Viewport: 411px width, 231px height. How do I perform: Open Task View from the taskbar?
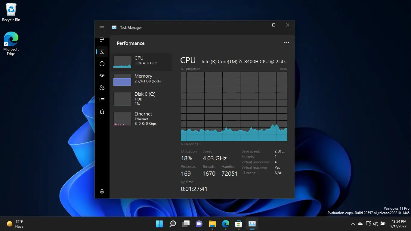point(186,224)
